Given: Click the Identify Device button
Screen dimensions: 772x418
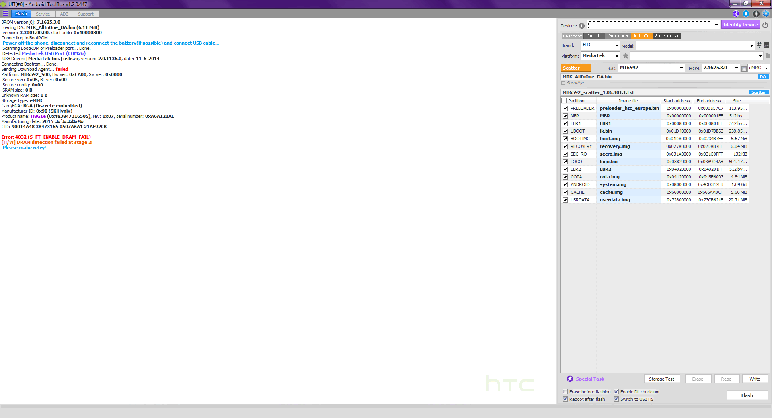Looking at the screenshot, I should tap(741, 25).
